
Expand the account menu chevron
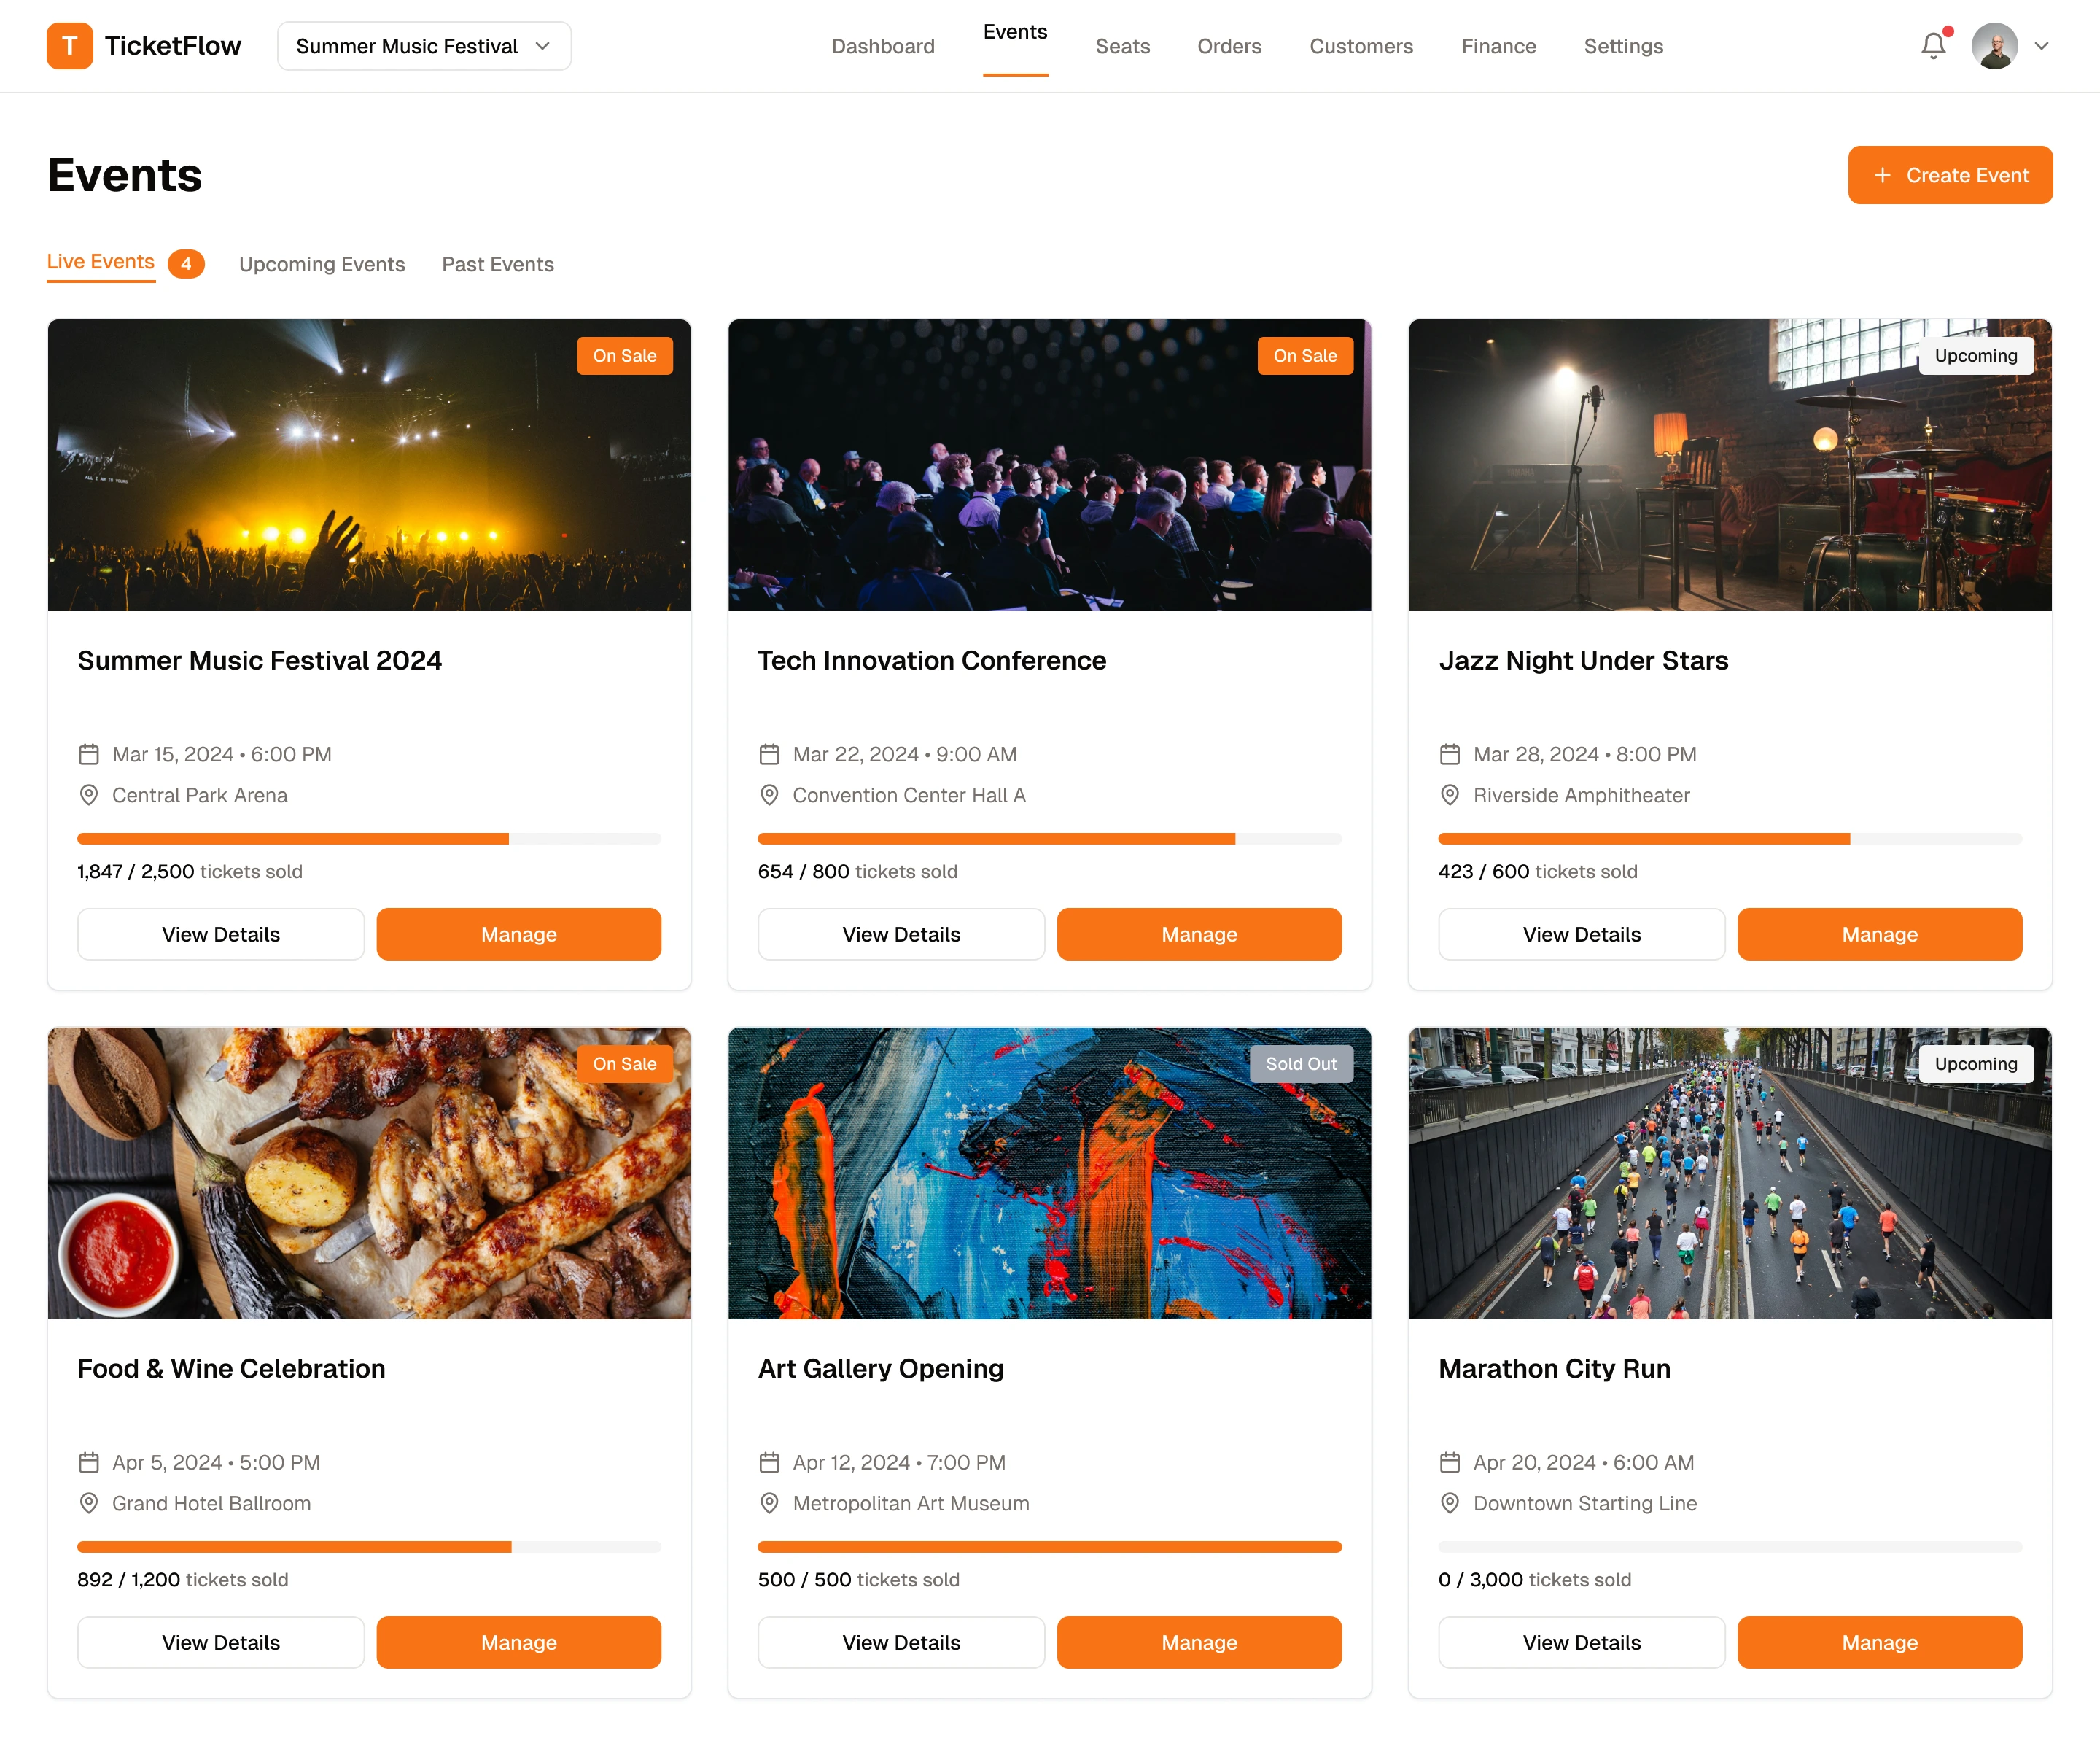[2042, 46]
